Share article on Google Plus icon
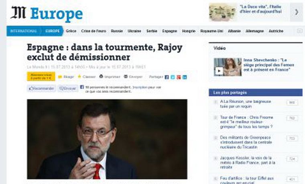 tap(179, 77)
